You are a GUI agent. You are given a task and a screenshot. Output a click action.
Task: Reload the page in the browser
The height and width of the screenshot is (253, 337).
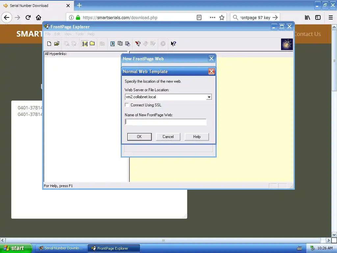tap(28, 17)
